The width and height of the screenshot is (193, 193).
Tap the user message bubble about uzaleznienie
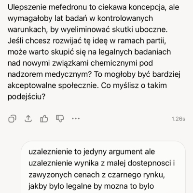click(x=103, y=167)
